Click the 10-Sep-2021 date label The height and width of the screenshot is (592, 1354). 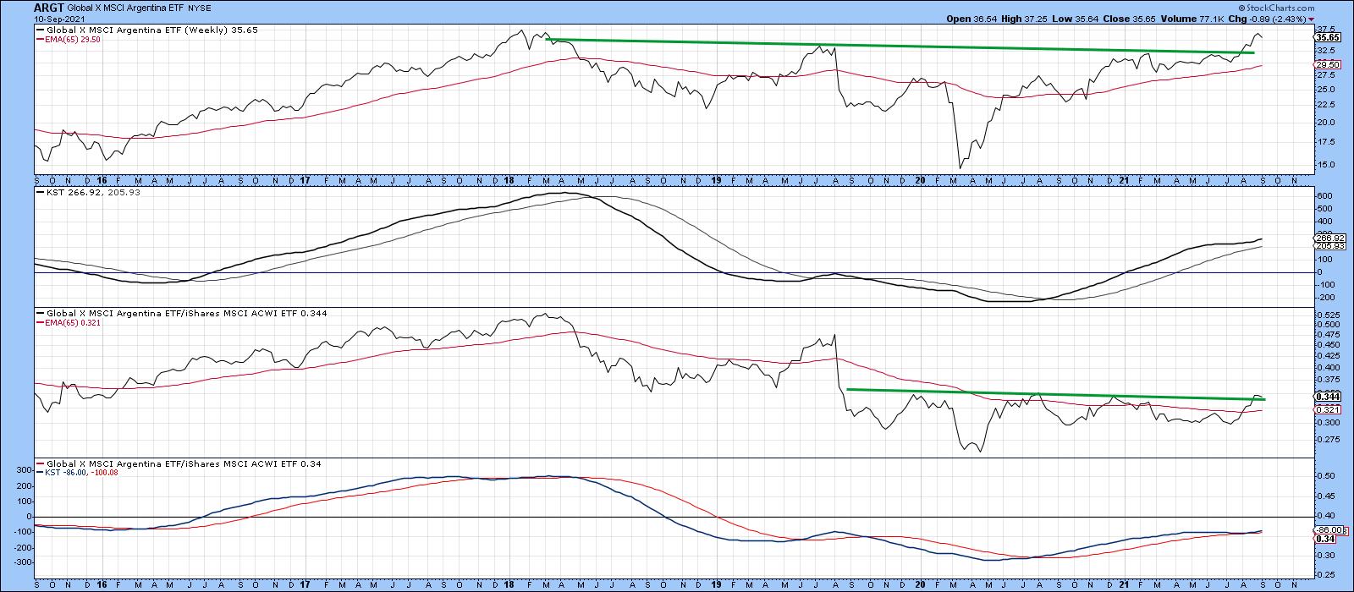point(25,19)
